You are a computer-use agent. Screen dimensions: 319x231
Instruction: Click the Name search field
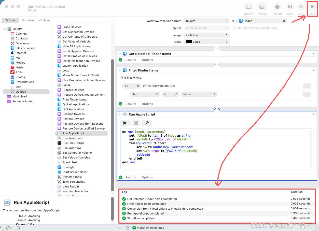click(x=75, y=20)
